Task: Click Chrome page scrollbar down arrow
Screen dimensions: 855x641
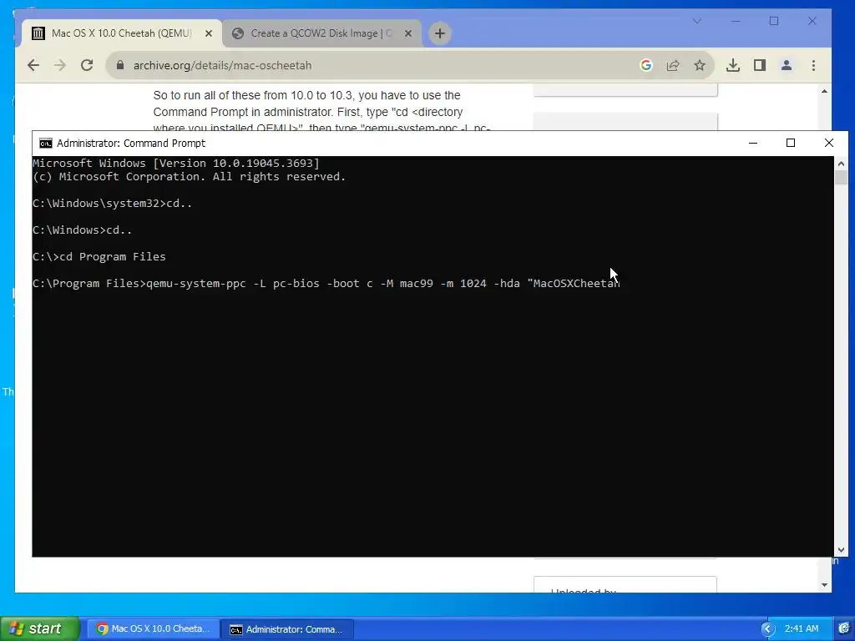Action: (824, 585)
